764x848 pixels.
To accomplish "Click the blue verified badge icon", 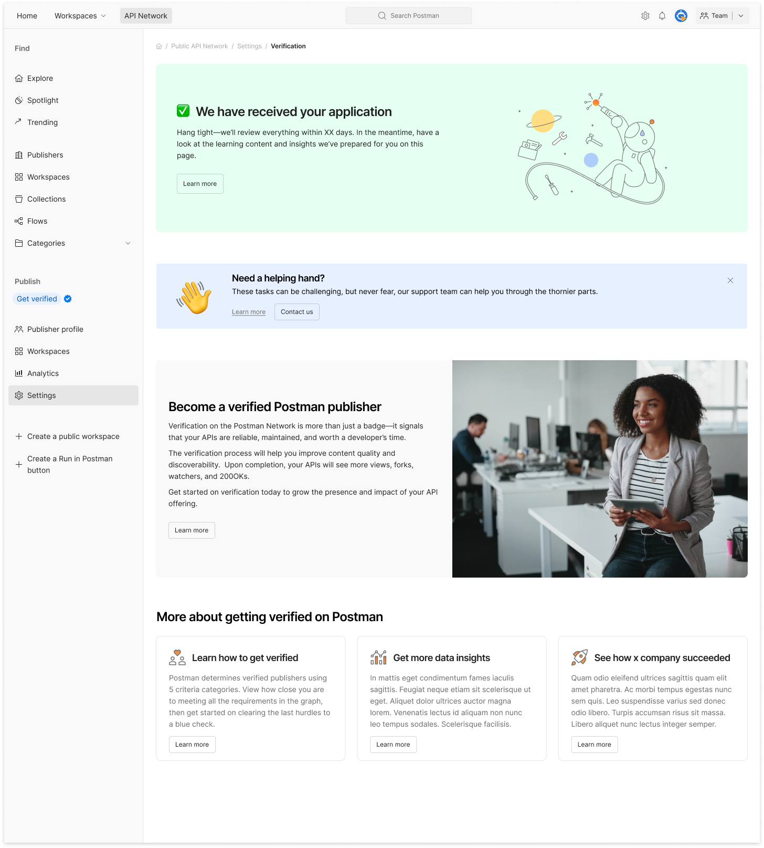I will [x=68, y=299].
